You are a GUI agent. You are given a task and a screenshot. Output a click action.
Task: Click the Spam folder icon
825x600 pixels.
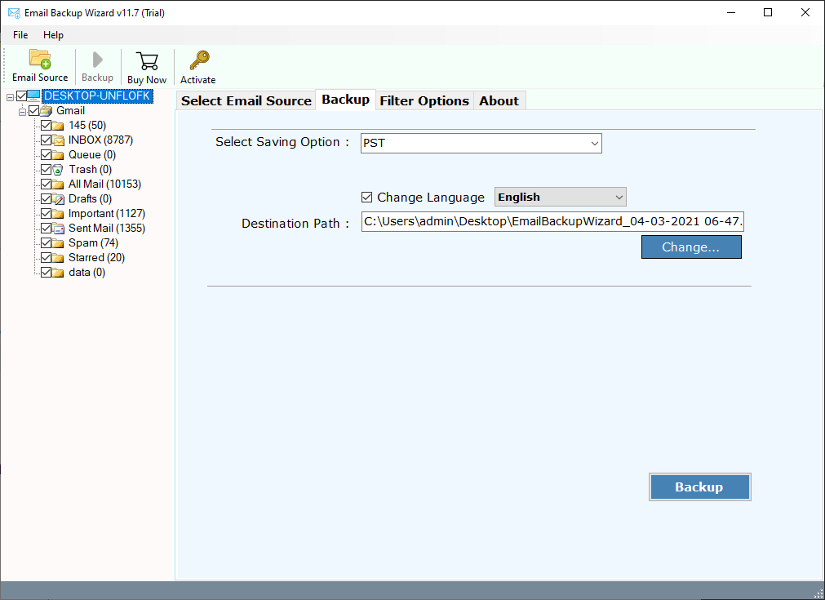[58, 243]
